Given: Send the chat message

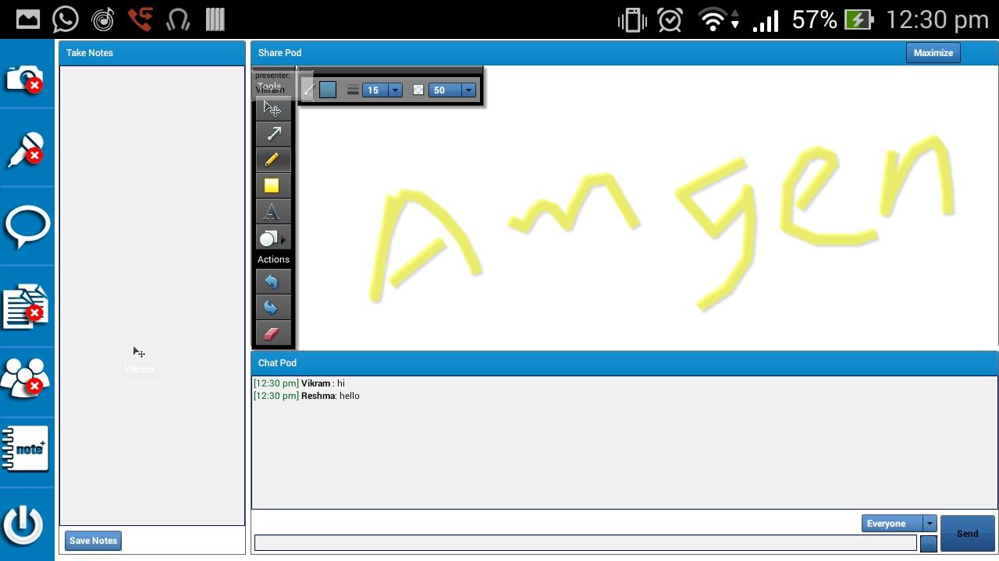Looking at the screenshot, I should point(967,534).
